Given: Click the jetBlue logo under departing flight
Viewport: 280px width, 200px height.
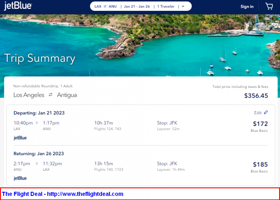Looking at the screenshot, I should coord(20,138).
